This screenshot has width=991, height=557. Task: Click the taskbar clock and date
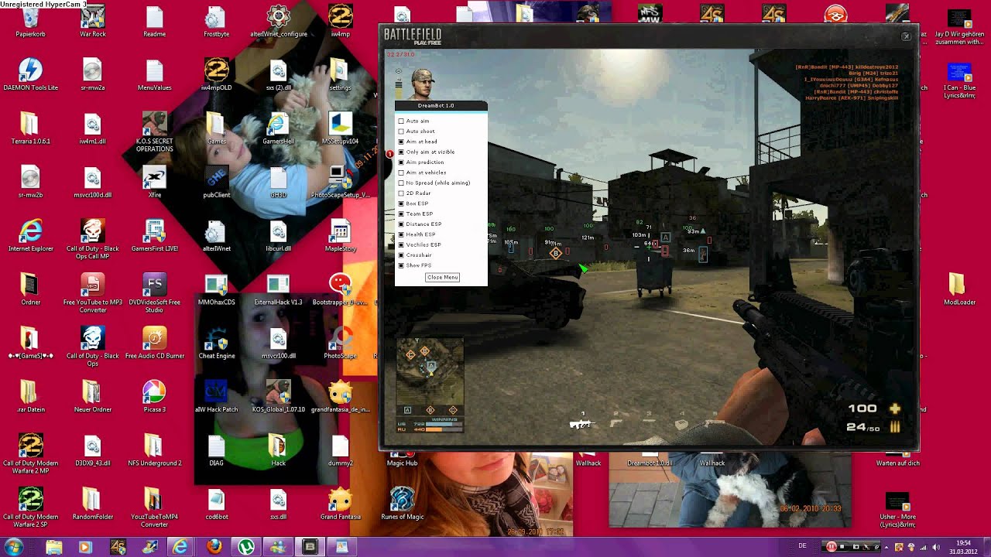(964, 547)
